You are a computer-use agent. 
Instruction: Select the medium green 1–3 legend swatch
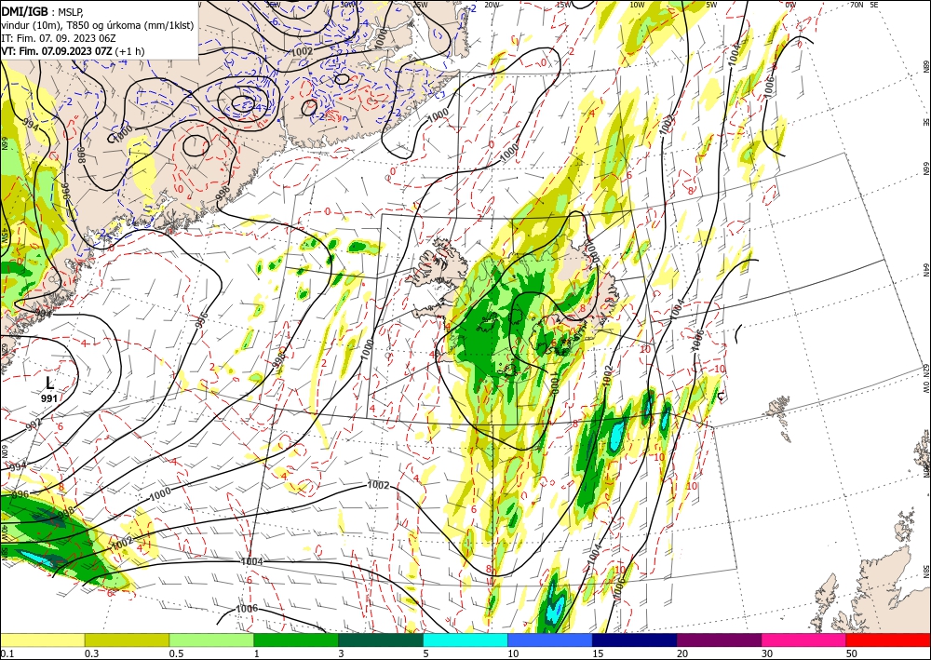click(x=296, y=640)
